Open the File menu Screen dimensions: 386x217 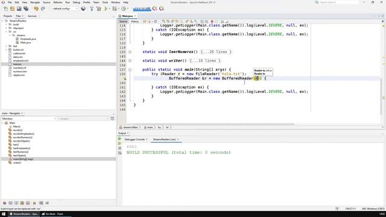(x=10, y=2)
